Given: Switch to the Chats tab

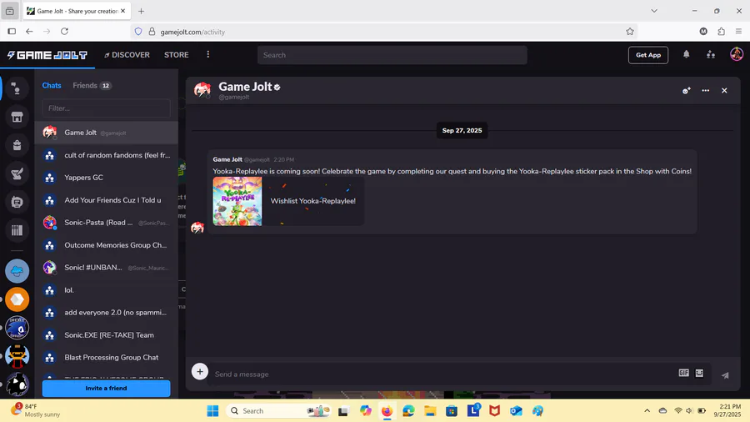Looking at the screenshot, I should click(52, 85).
